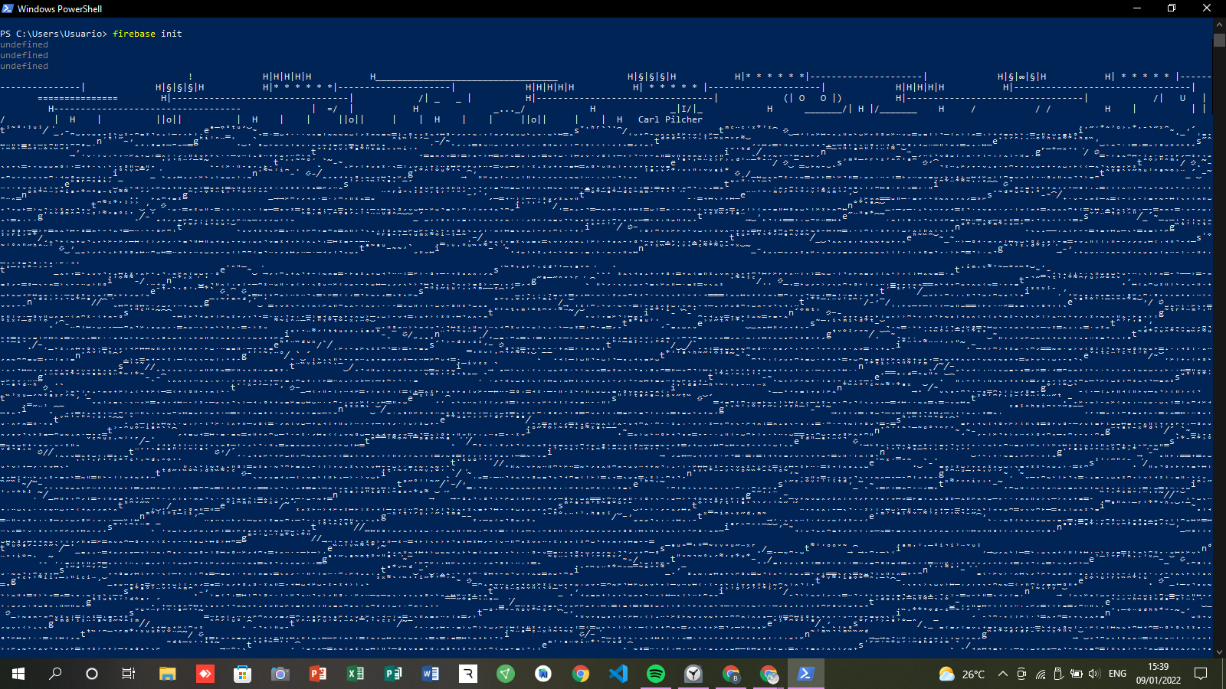
Task: Open Meet Now tray icon
Action: 1021,674
